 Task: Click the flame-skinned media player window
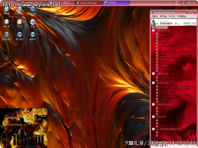click(24, 128)
